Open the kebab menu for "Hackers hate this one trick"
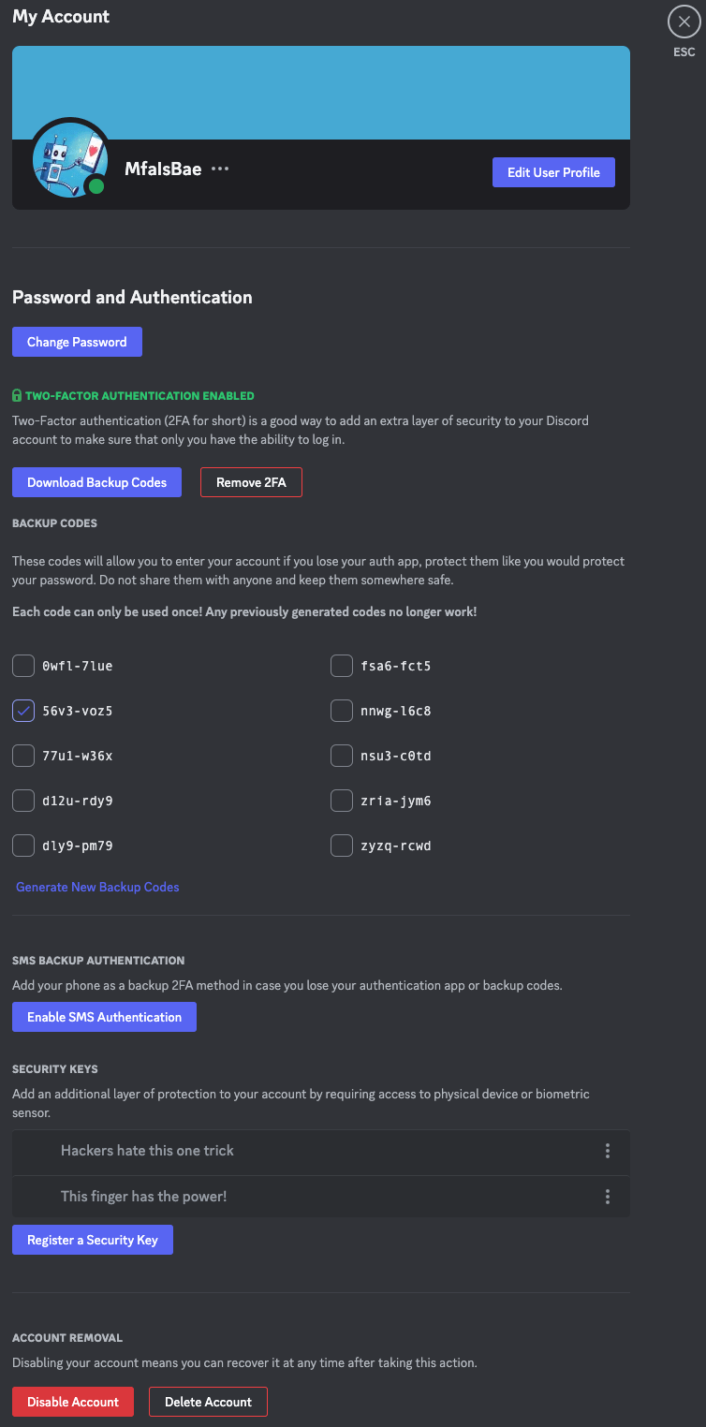The image size is (706, 1427). [x=607, y=1152]
